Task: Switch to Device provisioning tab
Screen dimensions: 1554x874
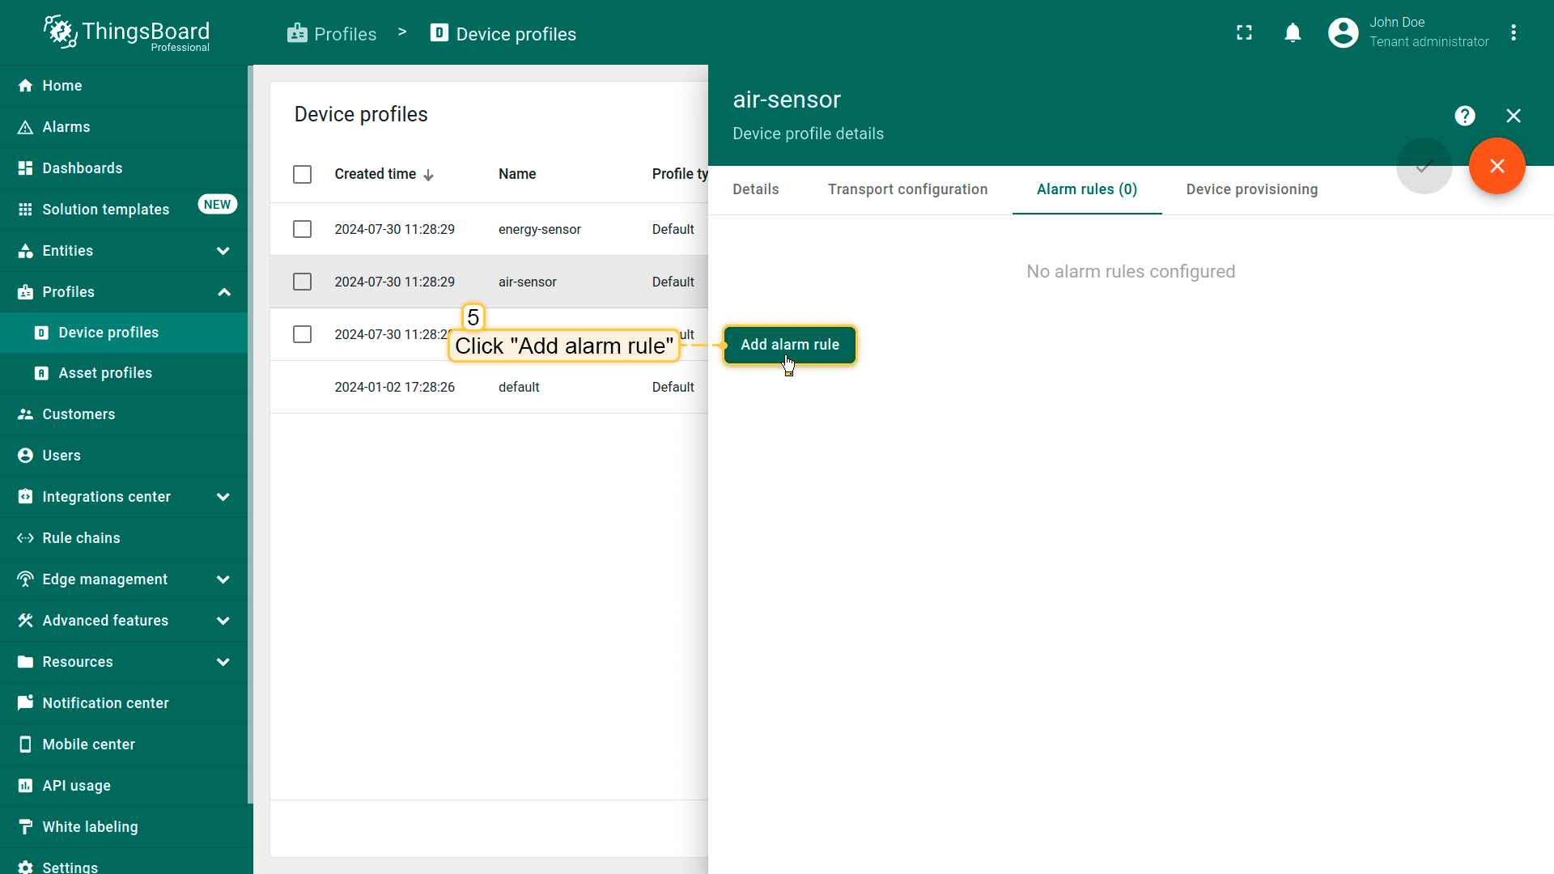Action: (x=1251, y=189)
